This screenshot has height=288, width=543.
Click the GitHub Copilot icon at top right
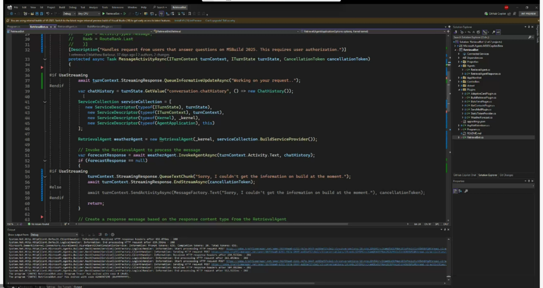[486, 14]
